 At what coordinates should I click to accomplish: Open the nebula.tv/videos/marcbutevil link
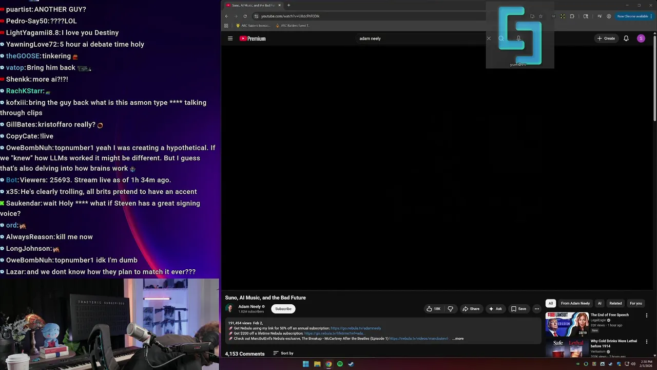point(419,339)
